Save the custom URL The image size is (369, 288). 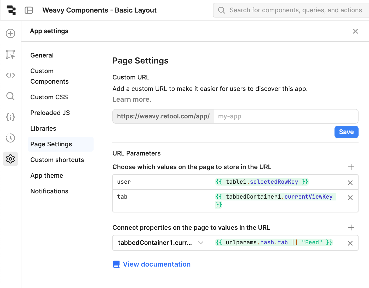(346, 132)
